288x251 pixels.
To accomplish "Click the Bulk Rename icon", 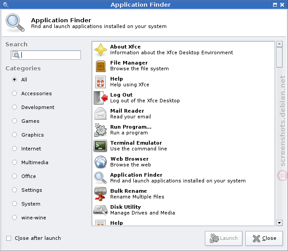I will 100,194.
